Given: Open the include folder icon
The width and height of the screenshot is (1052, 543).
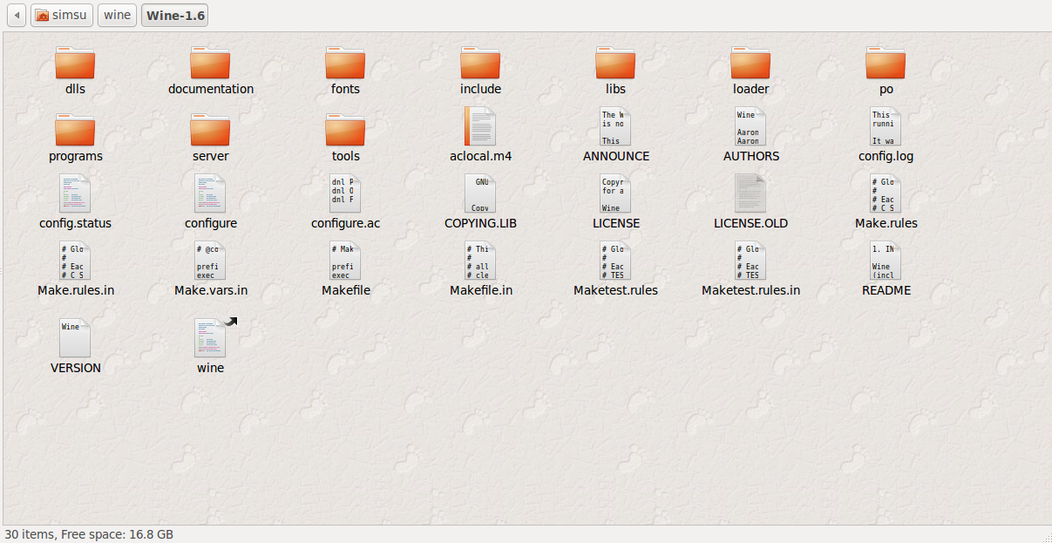Looking at the screenshot, I should click(x=480, y=62).
